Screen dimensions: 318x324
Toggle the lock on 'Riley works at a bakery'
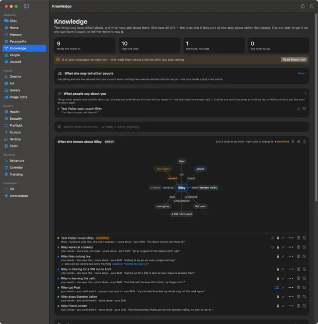[x=278, y=247]
